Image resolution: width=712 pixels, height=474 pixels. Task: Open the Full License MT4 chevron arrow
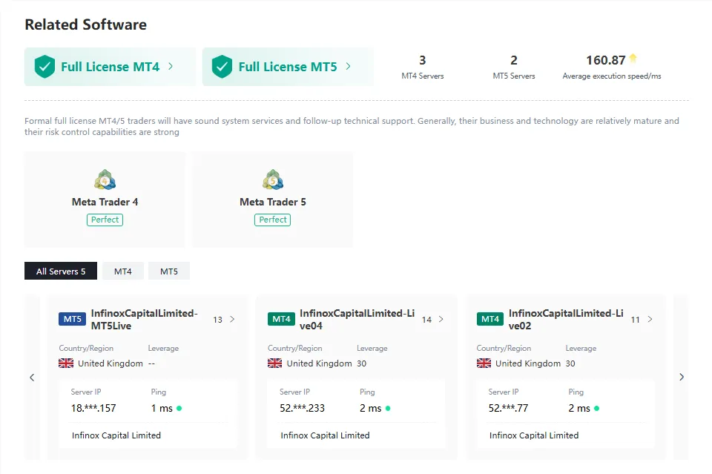[x=171, y=66]
